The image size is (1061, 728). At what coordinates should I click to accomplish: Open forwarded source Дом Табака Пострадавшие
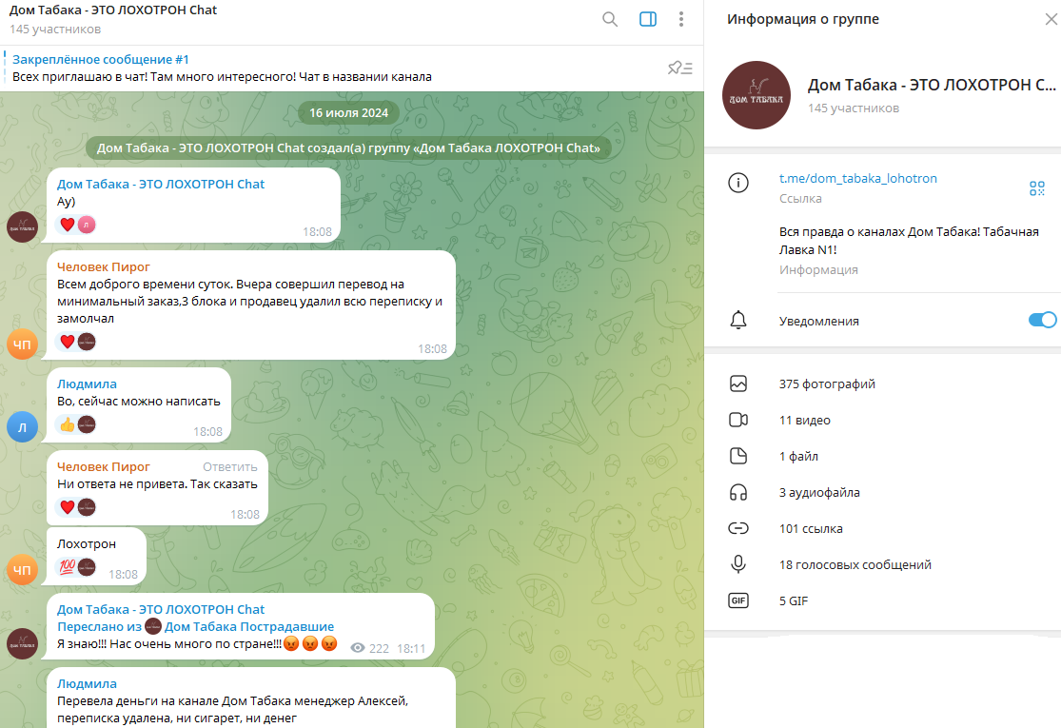(x=249, y=626)
